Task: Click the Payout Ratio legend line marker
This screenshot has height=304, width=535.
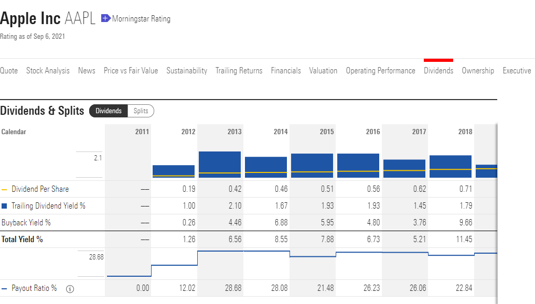Action: point(4,289)
